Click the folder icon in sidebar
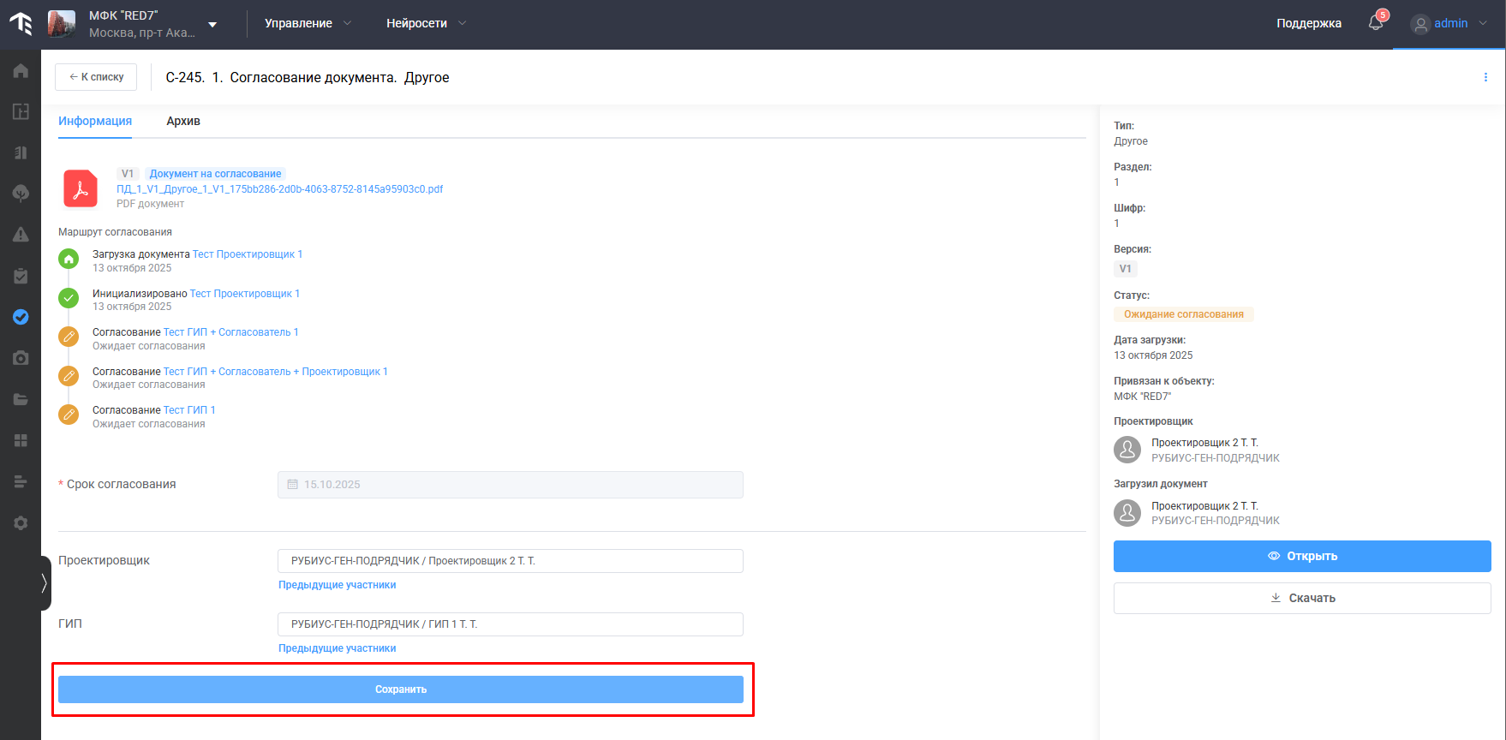This screenshot has height=740, width=1506. pyautogui.click(x=21, y=399)
